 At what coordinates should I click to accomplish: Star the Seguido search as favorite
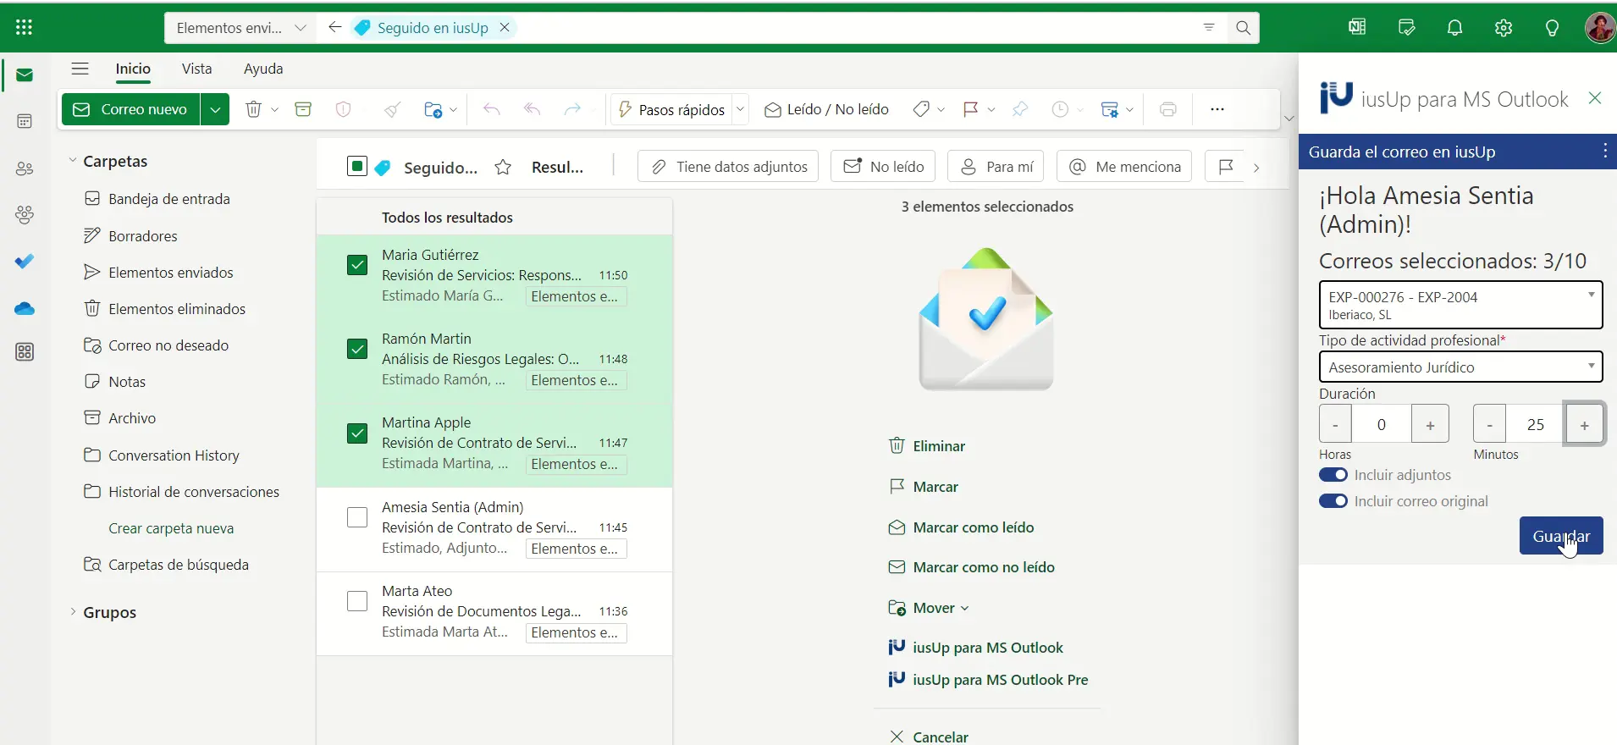pos(503,168)
